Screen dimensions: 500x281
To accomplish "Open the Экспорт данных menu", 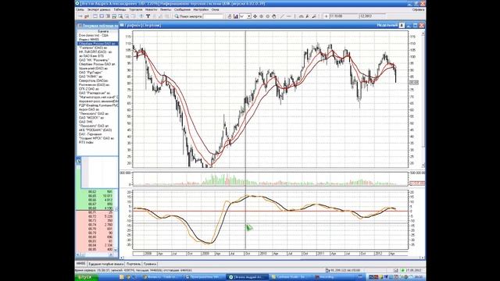I will click(99, 9).
